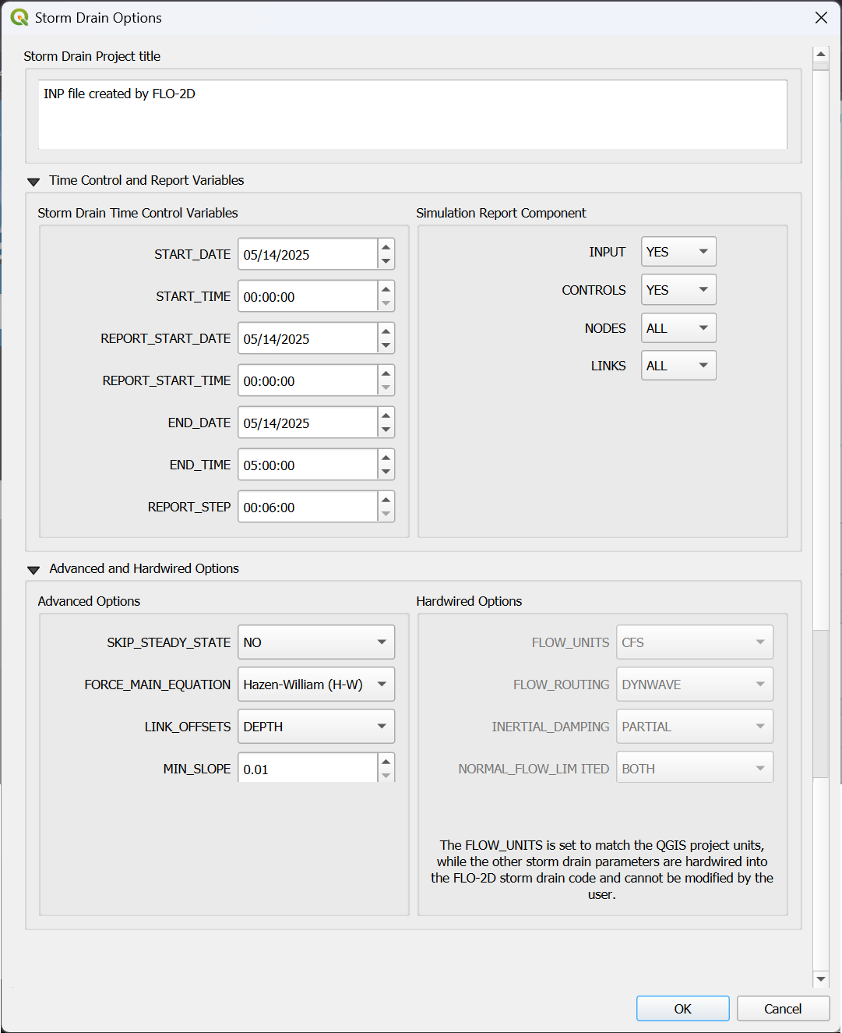842x1033 pixels.
Task: Open the CONTROLS report dropdown
Action: pyautogui.click(x=678, y=290)
